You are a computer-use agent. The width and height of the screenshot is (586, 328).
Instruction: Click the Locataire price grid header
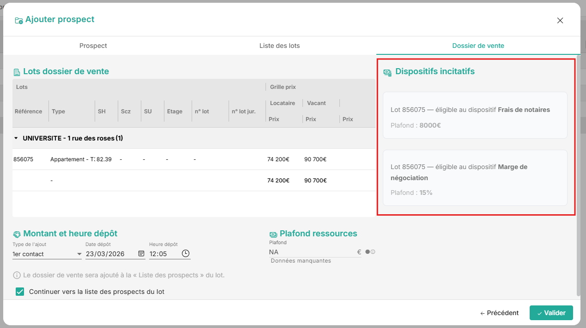(x=283, y=103)
